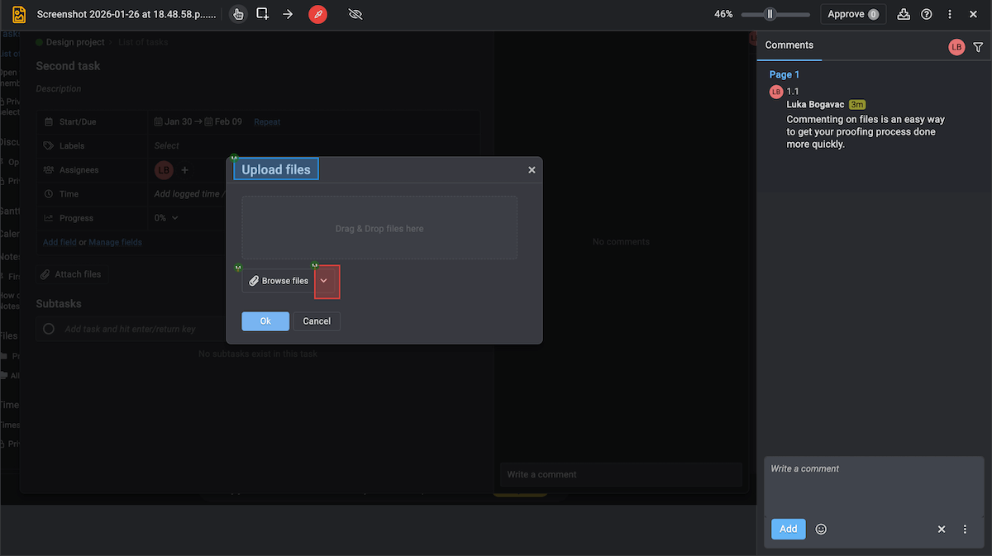The height and width of the screenshot is (556, 992).
Task: Open proofing help with the question mark icon
Action: coord(926,14)
